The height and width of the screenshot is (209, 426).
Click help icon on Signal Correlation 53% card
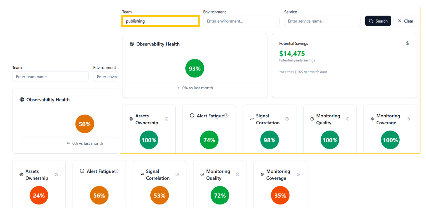pos(177,175)
